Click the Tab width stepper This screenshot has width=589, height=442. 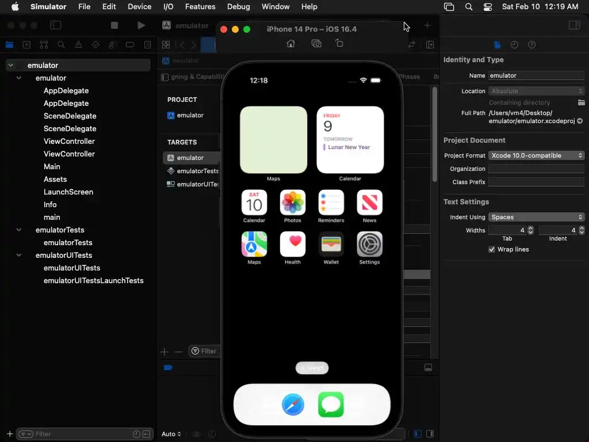pyautogui.click(x=530, y=230)
